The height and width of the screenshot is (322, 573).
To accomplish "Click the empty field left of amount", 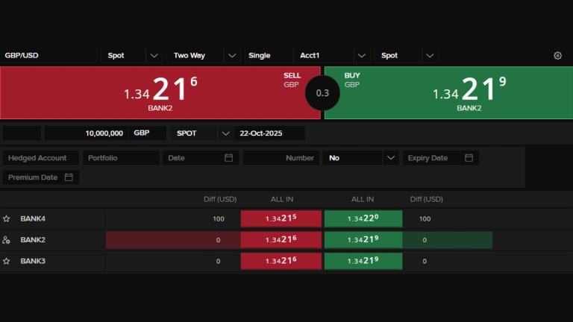I will 22,133.
